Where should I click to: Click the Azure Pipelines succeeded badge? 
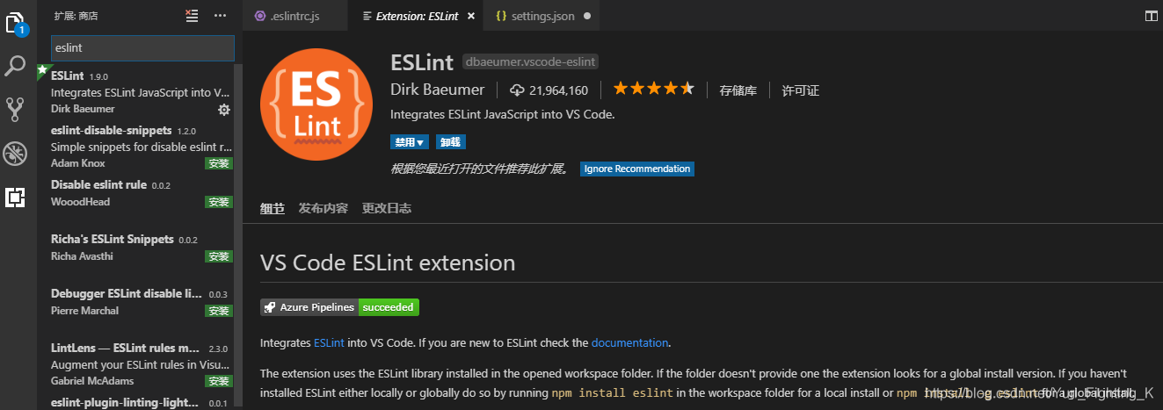click(339, 307)
